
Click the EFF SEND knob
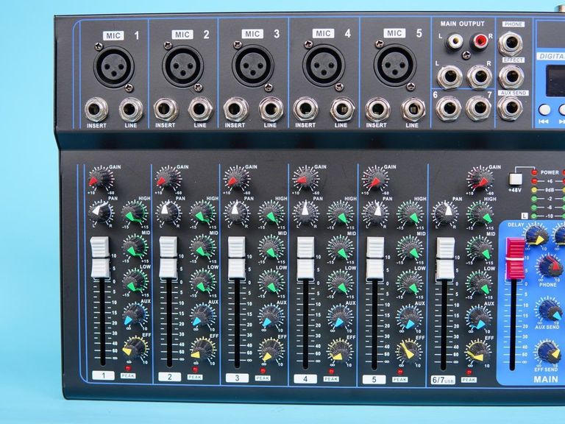548,351
